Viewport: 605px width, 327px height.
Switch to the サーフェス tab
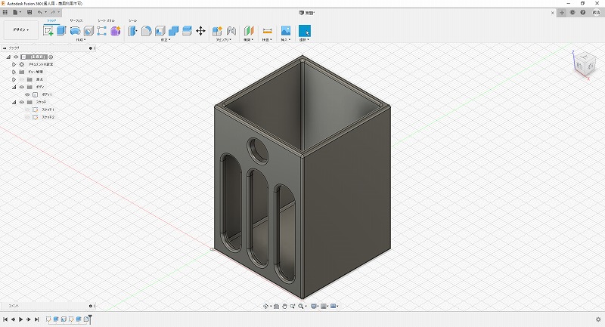pos(76,20)
